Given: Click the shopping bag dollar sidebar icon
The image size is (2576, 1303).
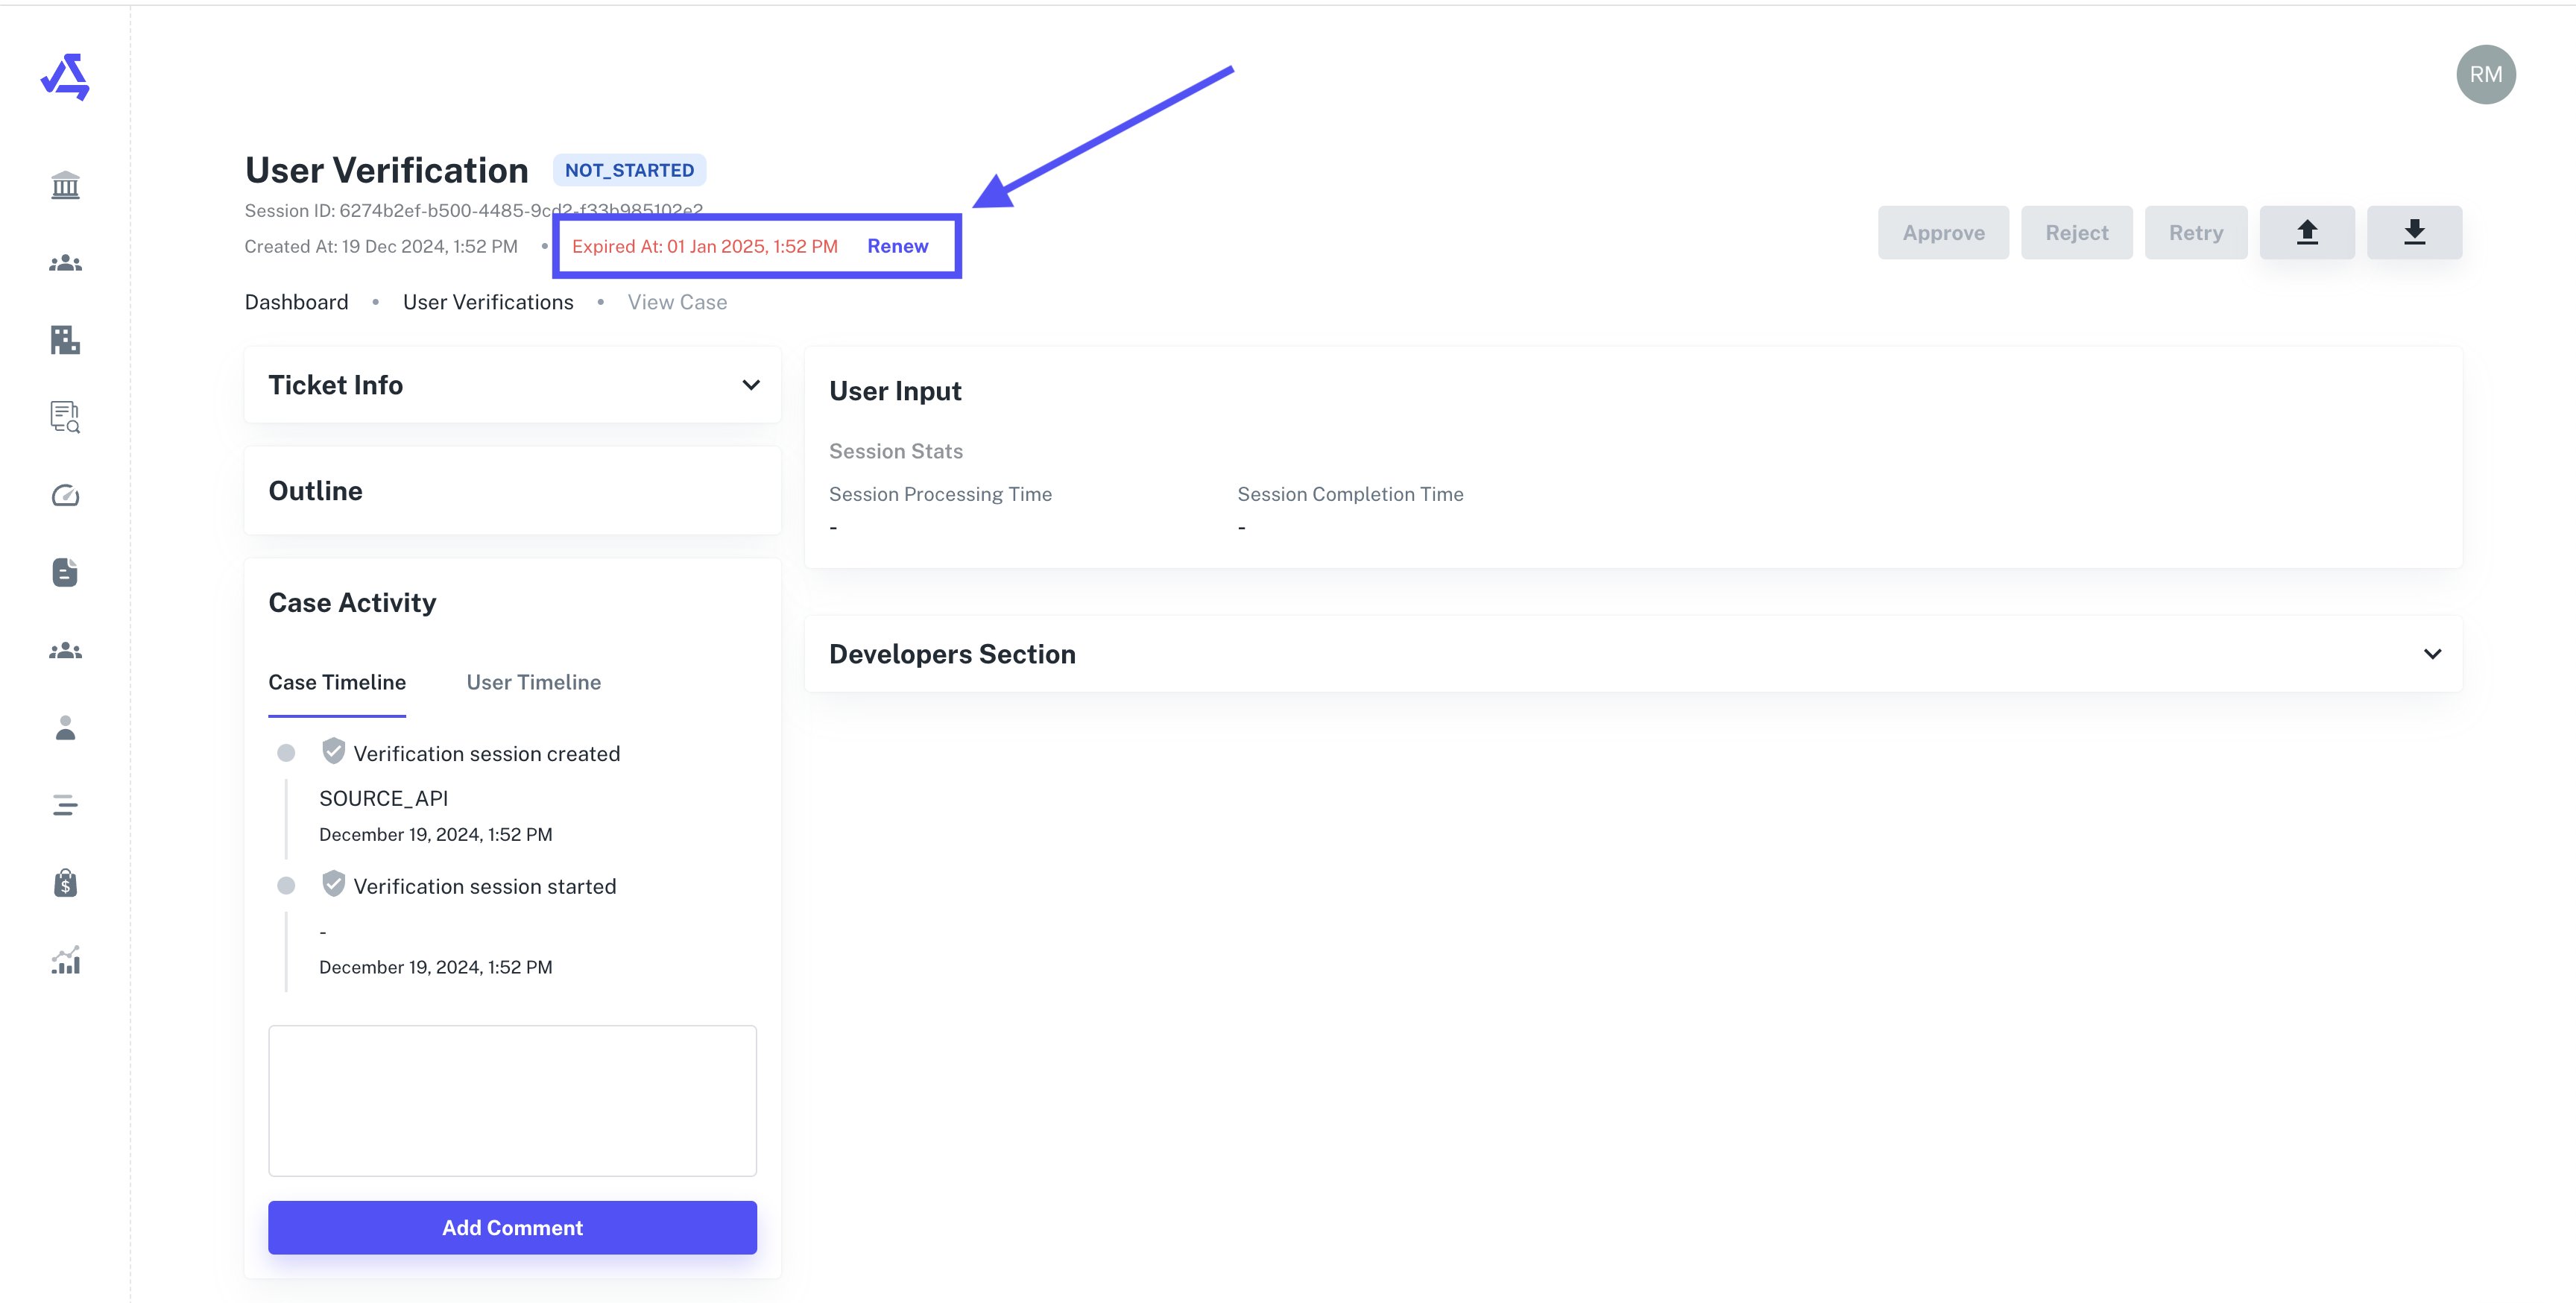Looking at the screenshot, I should click(x=65, y=883).
